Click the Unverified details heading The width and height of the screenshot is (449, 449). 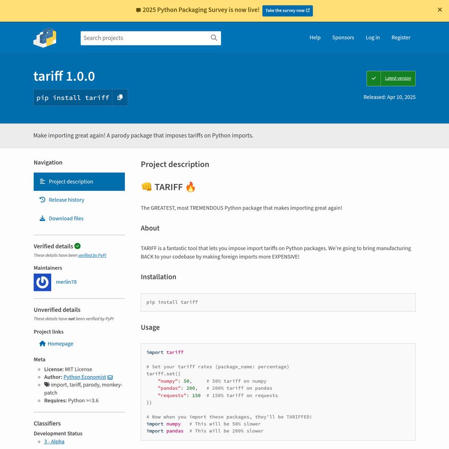[57, 310]
